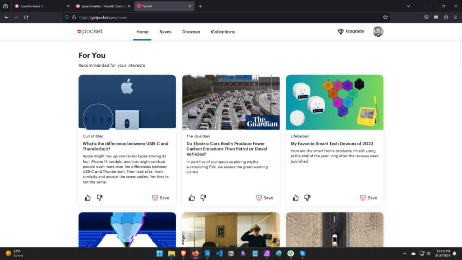Screen dimensions: 462x260
Task: Bookmark this page with the star icon
Action: (385, 17)
